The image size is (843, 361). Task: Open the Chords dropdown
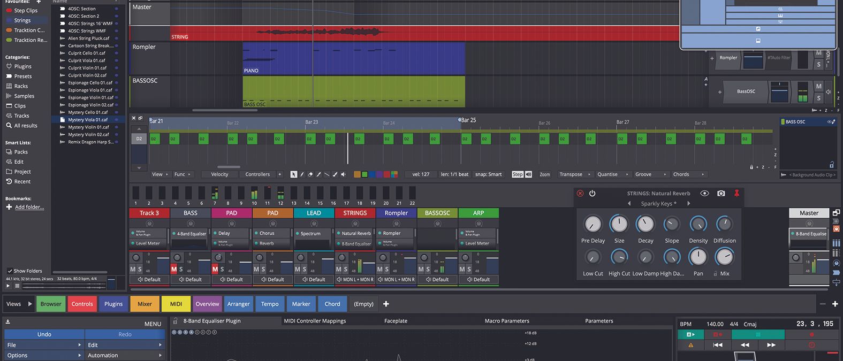coord(689,174)
